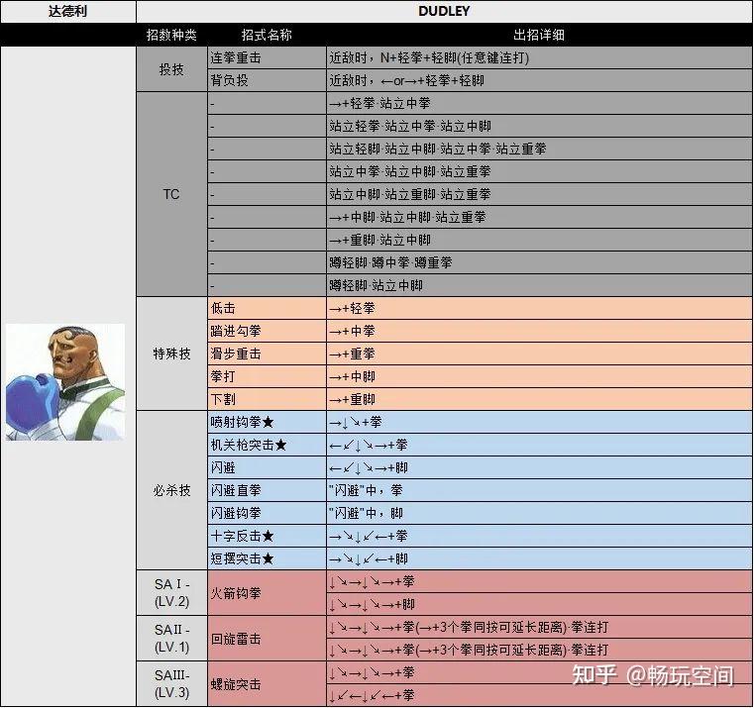Click the combo 站立轻脚·站立中脚·站立中拳·站立重拳
This screenshot has height=708, width=754.
[x=438, y=149]
